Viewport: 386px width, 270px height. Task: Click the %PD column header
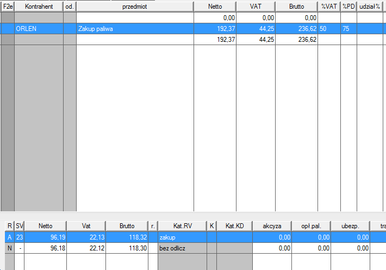[x=348, y=7]
